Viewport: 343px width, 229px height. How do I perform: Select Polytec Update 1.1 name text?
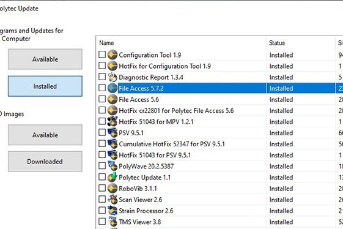144,178
